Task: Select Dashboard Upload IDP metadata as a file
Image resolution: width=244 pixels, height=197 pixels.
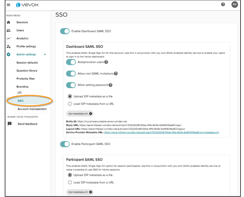Action: click(70, 96)
